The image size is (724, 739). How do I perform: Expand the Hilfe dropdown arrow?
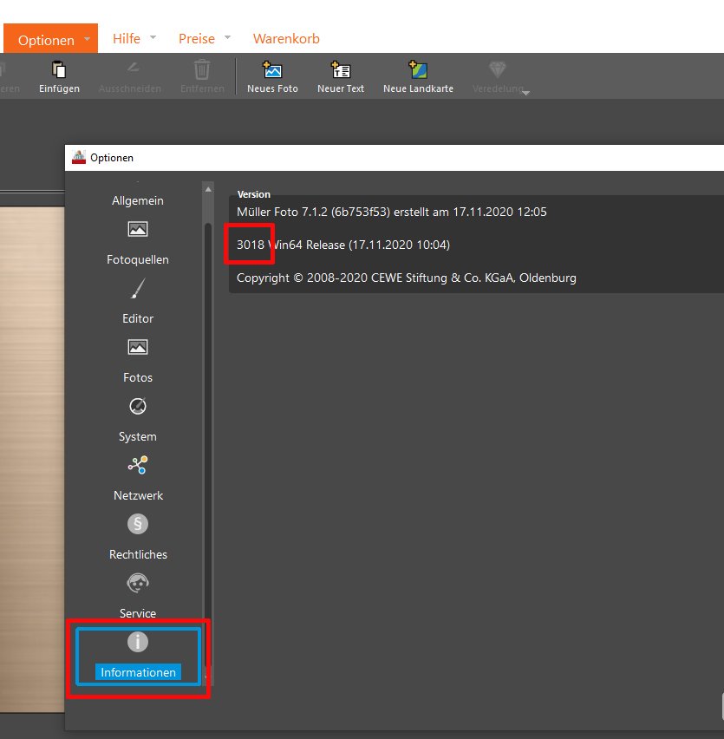pos(153,37)
